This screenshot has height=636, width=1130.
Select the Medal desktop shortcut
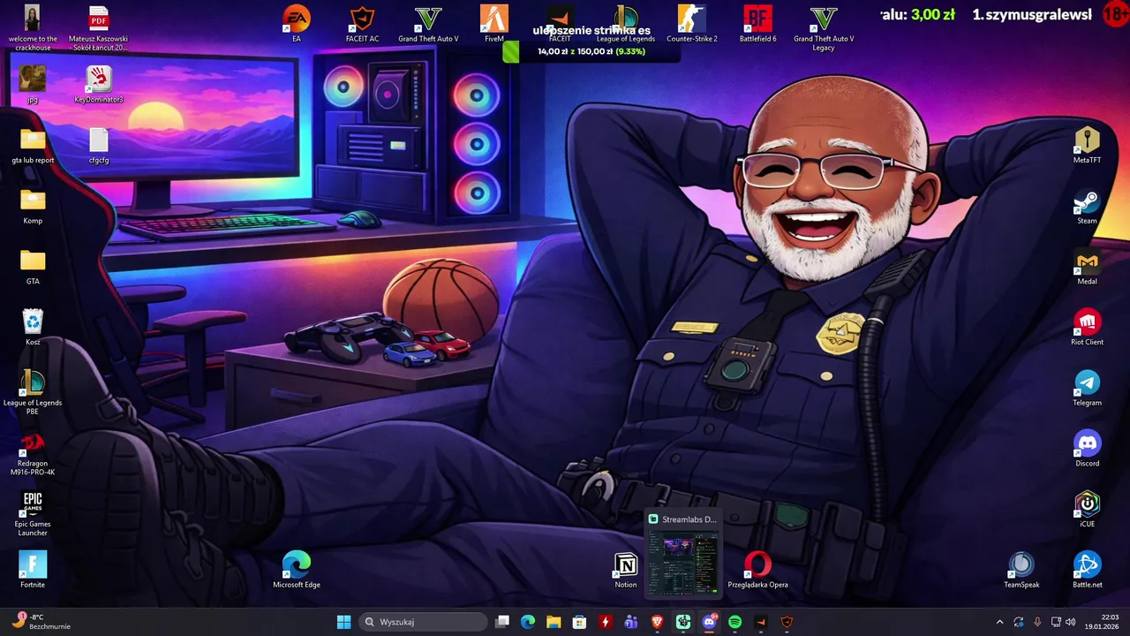1087,267
